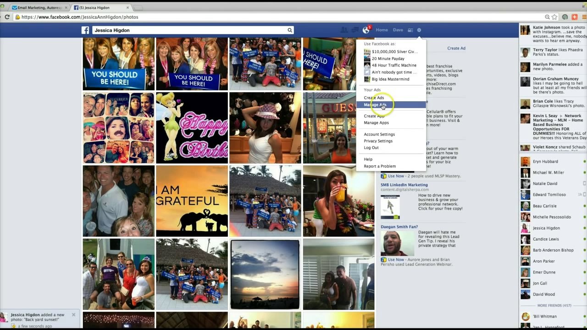Open the Daegan Smith ad image
The image size is (587, 330).
(x=397, y=243)
